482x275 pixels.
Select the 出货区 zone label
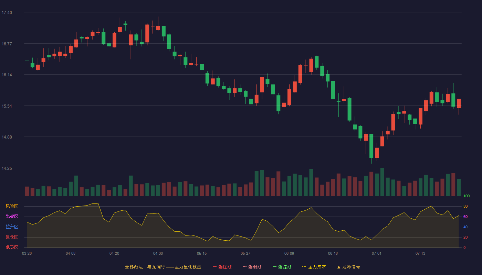click(x=12, y=217)
